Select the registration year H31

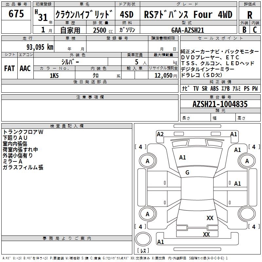tap(41, 15)
